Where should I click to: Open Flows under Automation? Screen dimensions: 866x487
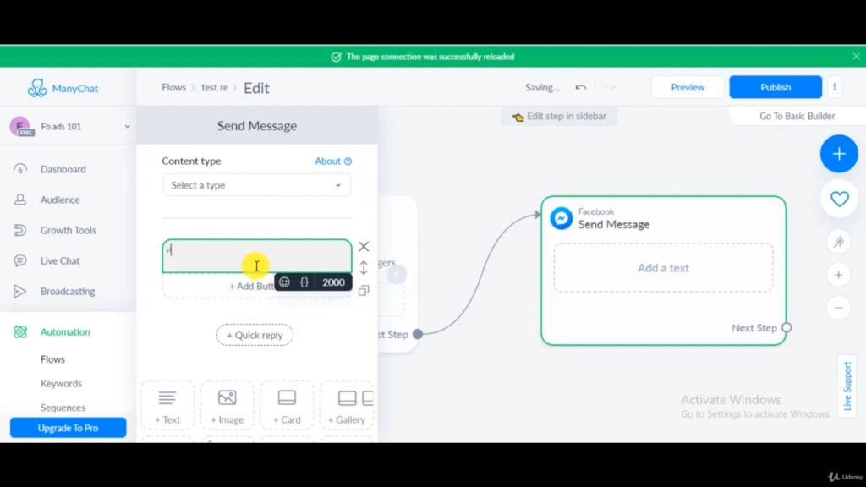click(52, 358)
